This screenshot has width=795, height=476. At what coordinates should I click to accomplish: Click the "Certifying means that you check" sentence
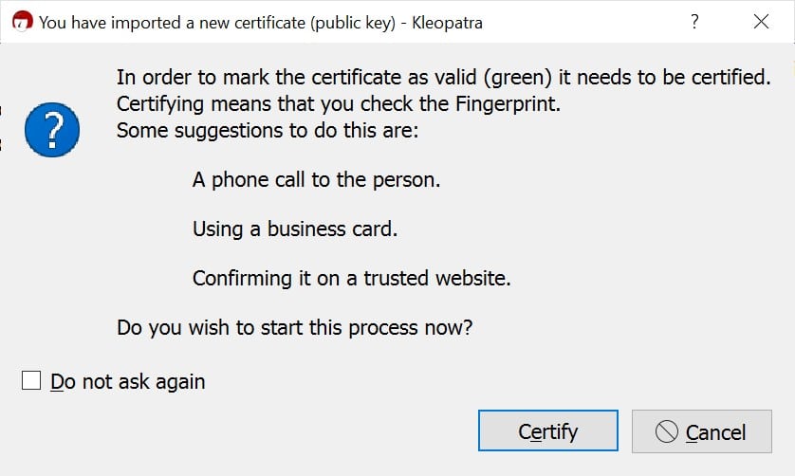tap(339, 104)
